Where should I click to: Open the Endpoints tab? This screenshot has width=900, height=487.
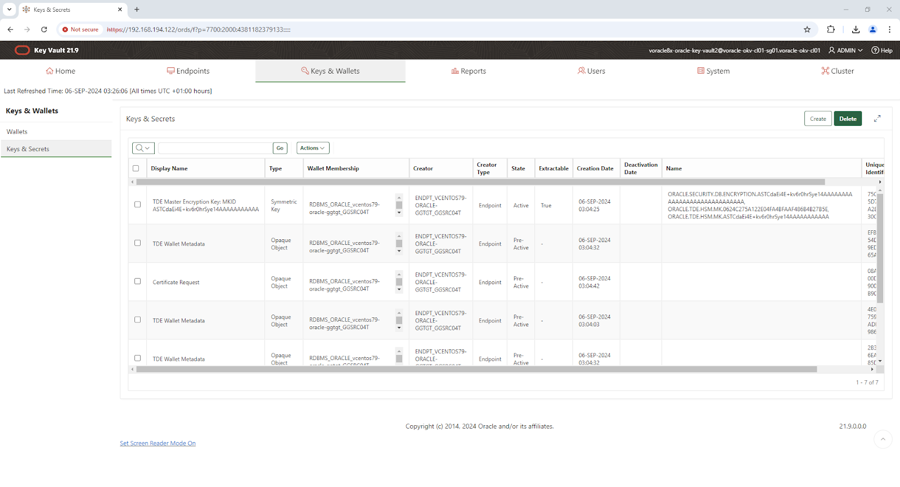point(188,71)
